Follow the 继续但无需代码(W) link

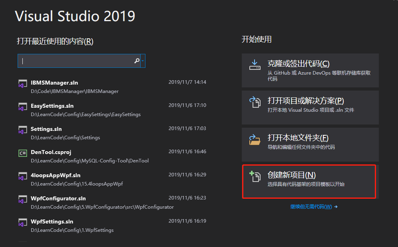click(x=311, y=207)
